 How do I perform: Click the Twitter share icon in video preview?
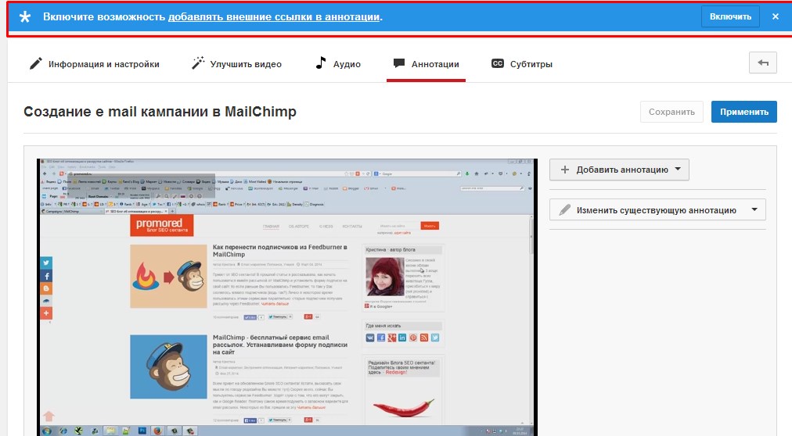[x=46, y=263]
